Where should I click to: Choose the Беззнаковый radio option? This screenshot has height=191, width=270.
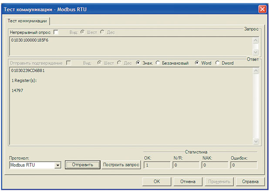point(158,63)
